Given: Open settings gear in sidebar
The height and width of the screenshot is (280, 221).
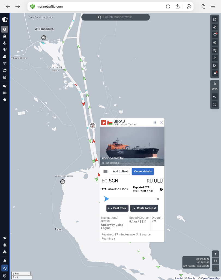Looking at the screenshot, I should click(5, 276).
